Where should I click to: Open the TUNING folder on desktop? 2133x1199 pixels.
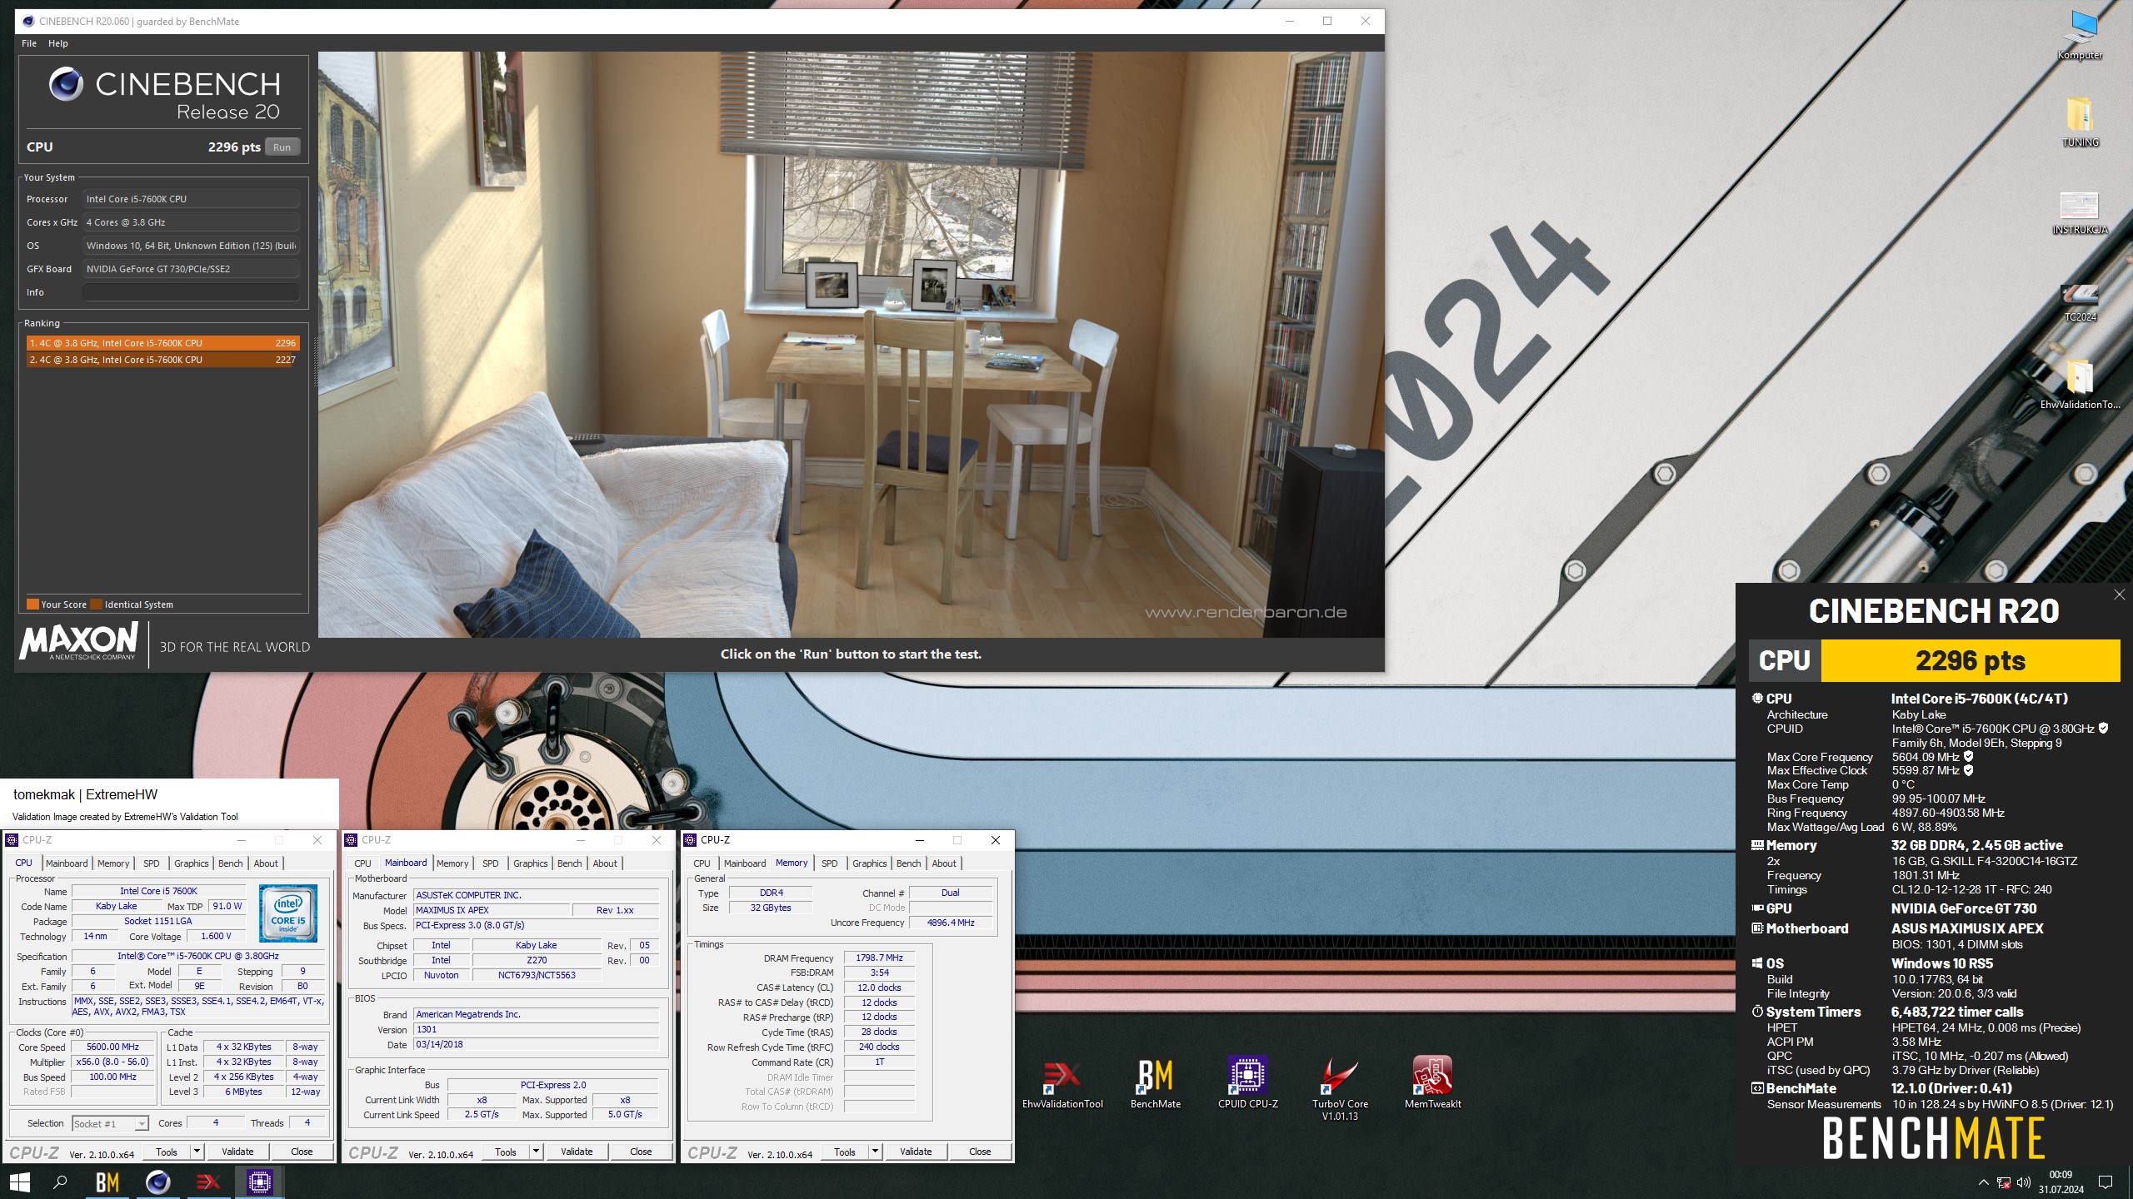[x=2080, y=122]
